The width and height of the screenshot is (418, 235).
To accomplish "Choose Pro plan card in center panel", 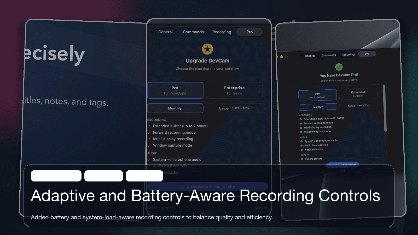I will coord(175,90).
